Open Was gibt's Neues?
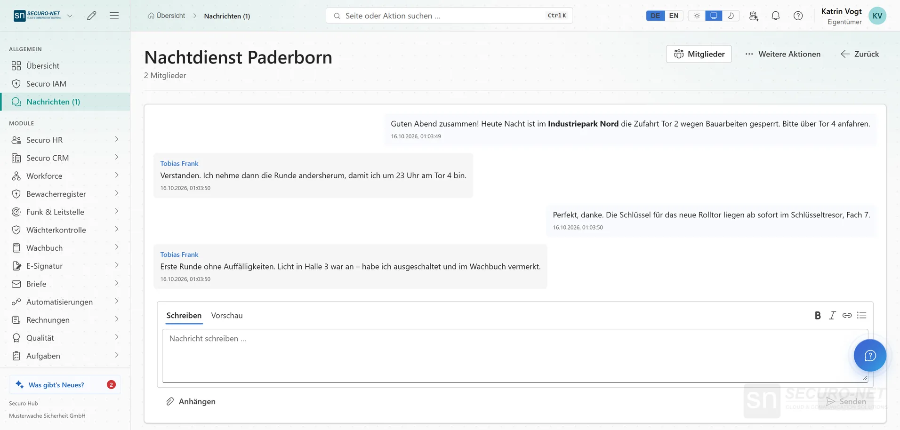The height and width of the screenshot is (430, 900). point(65,384)
